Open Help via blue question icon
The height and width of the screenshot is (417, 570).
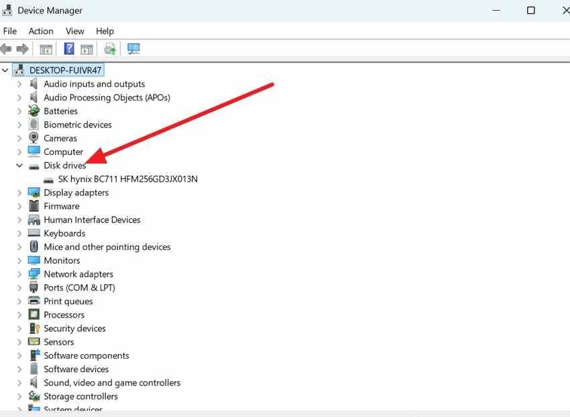point(69,48)
